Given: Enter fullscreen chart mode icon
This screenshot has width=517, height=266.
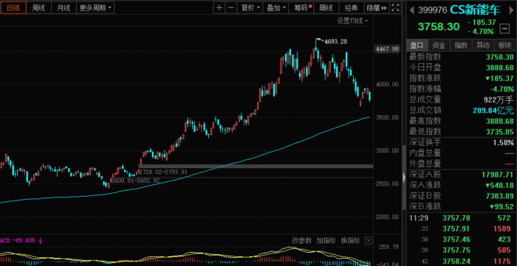Looking at the screenshot, I should tap(396, 8).
